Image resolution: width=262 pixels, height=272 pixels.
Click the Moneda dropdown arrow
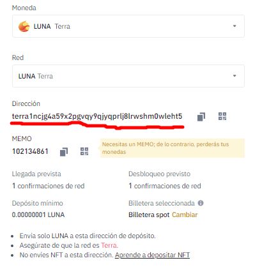[x=235, y=26]
